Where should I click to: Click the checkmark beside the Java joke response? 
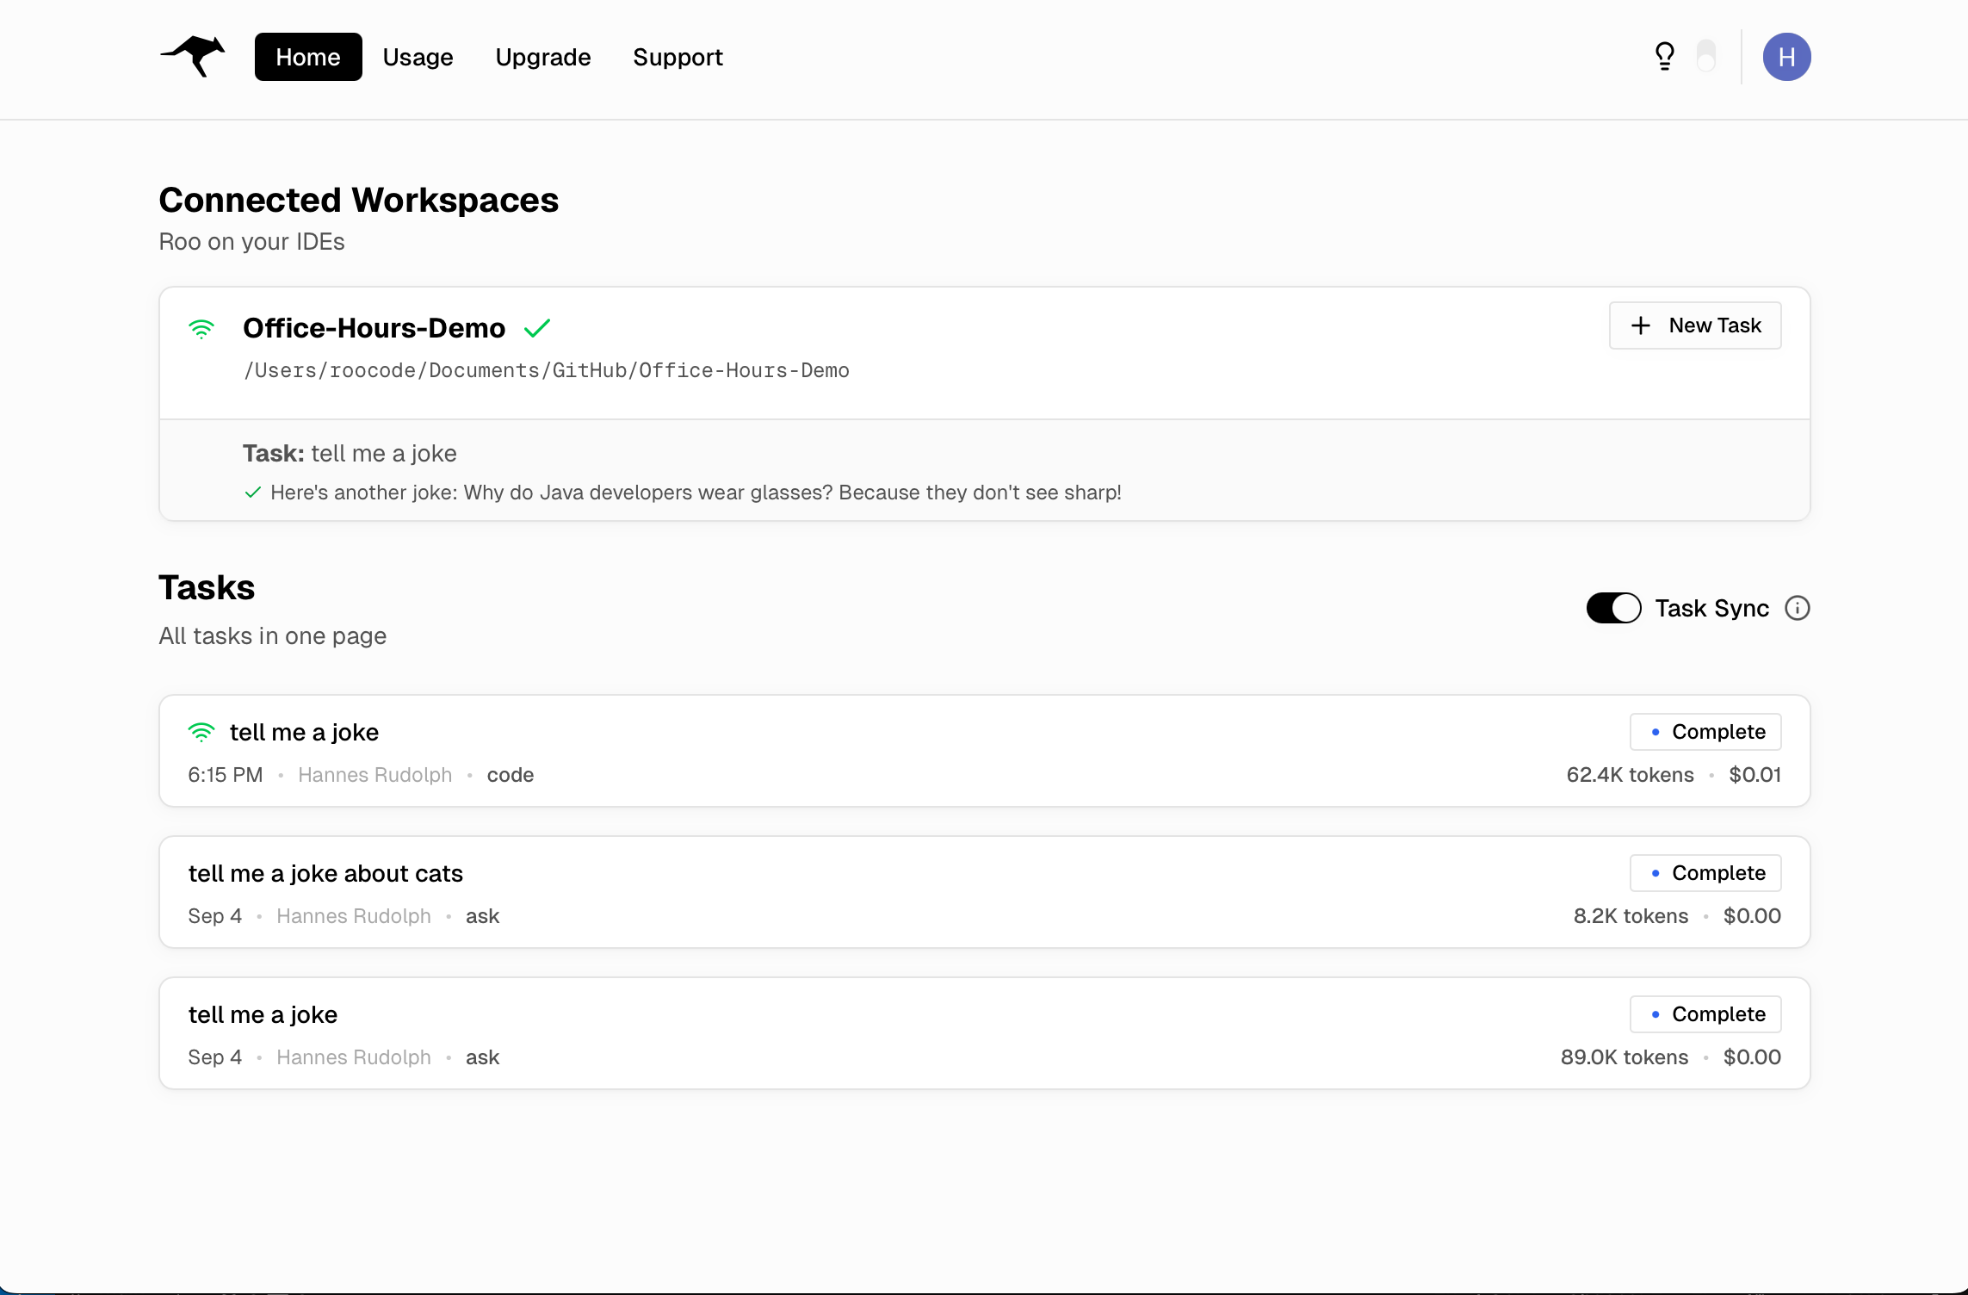(252, 493)
